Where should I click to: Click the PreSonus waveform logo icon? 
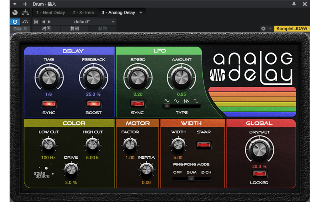click(217, 75)
